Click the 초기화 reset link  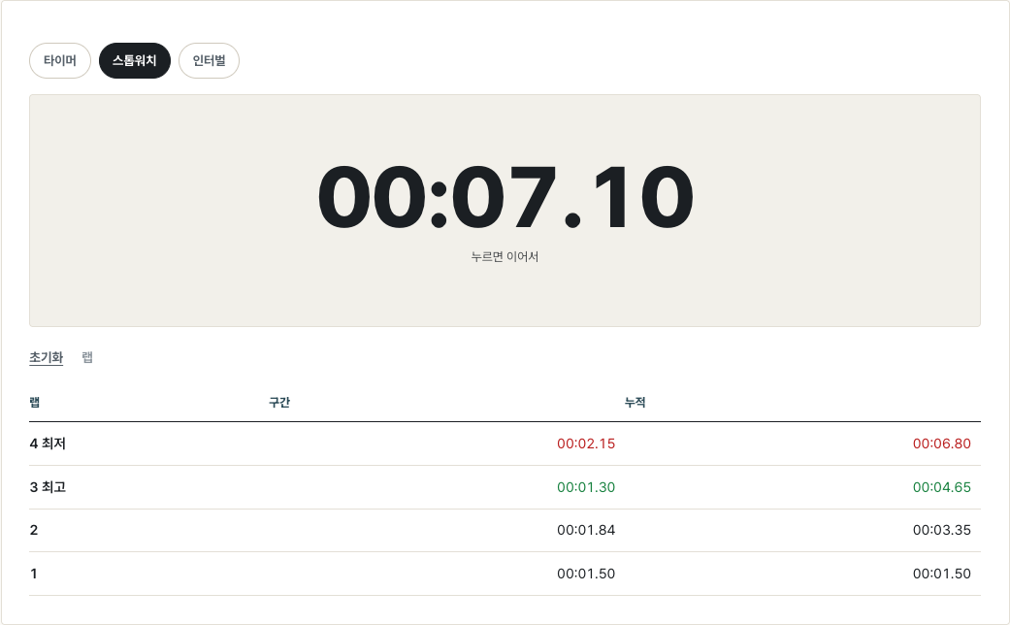point(47,357)
